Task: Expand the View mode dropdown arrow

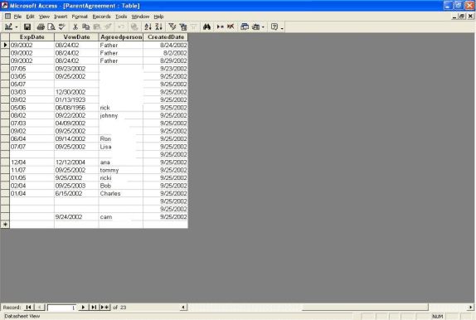Action: (17, 27)
